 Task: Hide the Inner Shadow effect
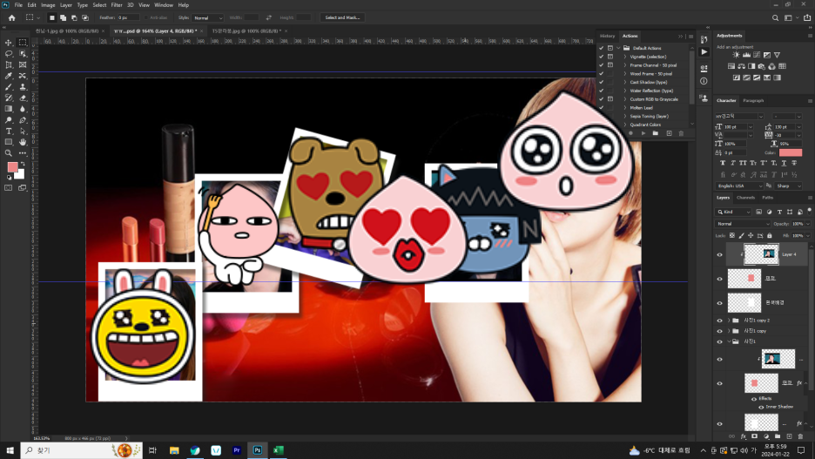point(762,407)
